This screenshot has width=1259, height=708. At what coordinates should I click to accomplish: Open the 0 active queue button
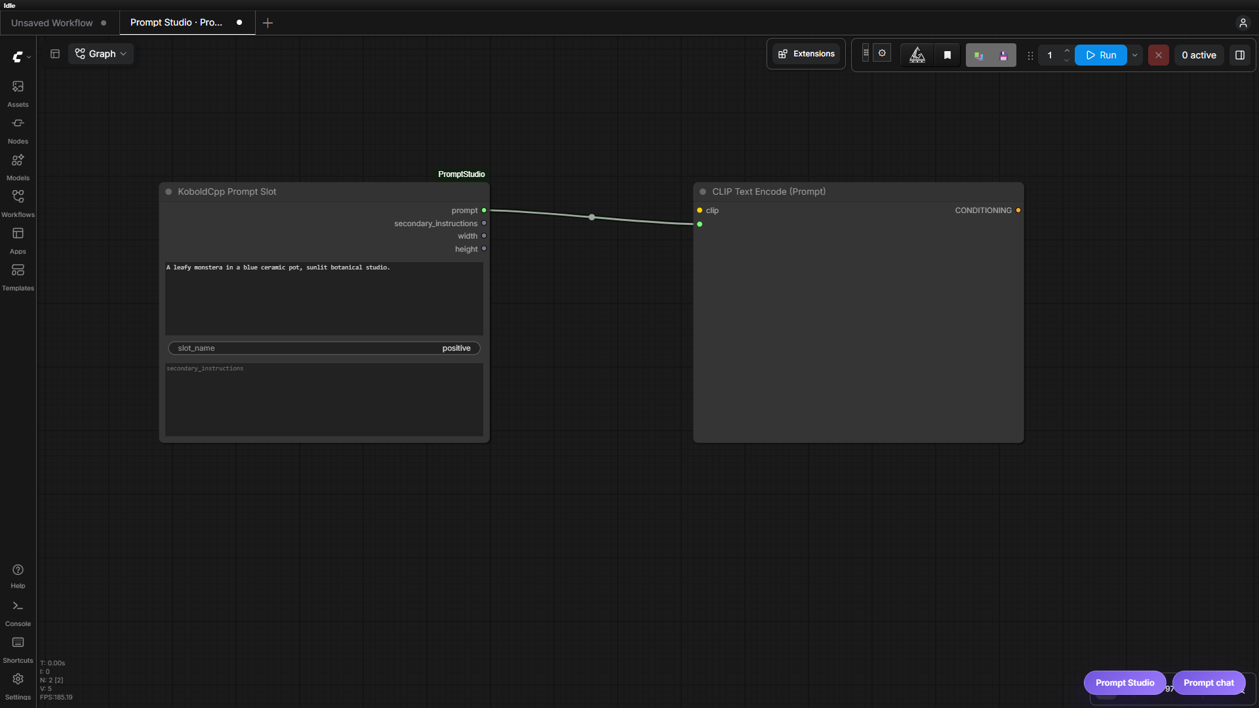point(1199,55)
